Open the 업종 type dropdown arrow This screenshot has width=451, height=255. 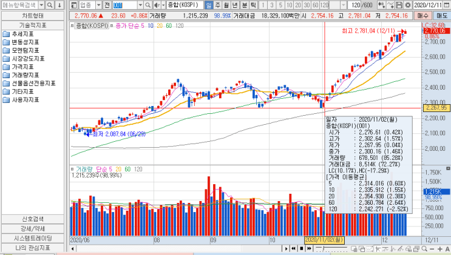(98, 5)
